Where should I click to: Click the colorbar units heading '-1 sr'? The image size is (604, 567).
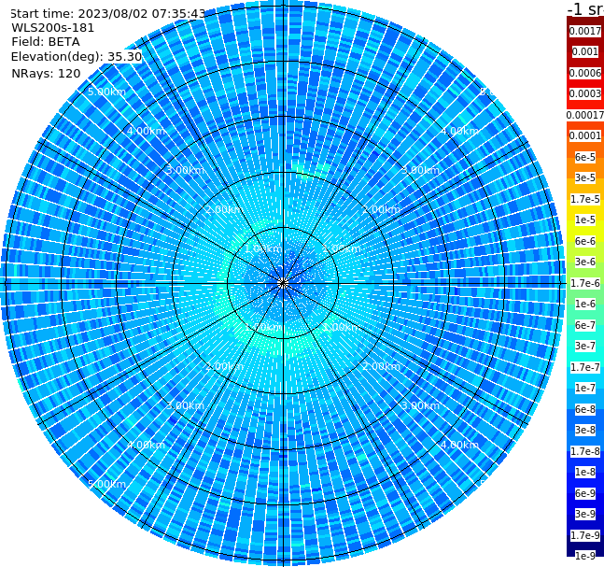(585, 8)
